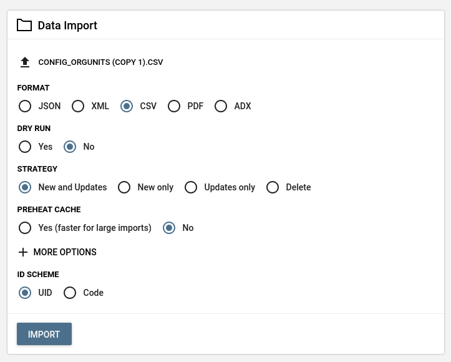Select the CSV format radio button
The height and width of the screenshot is (362, 451).
(x=127, y=106)
